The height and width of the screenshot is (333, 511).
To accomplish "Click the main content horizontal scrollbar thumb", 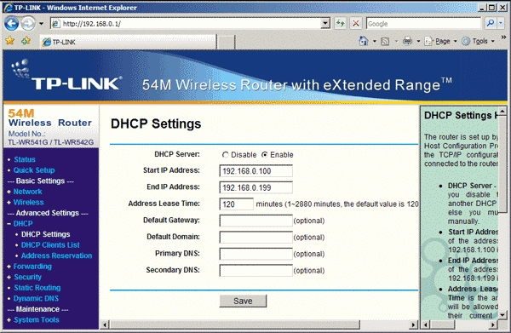I will (x=235, y=324).
